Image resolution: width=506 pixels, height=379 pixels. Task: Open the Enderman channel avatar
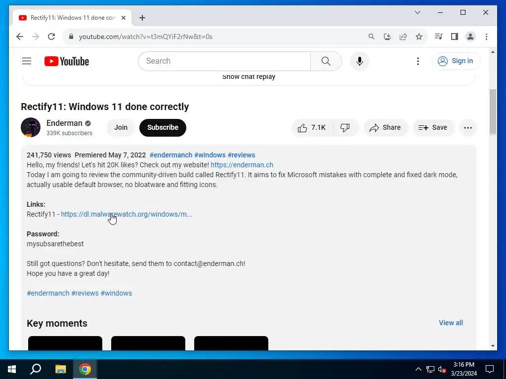tap(31, 127)
